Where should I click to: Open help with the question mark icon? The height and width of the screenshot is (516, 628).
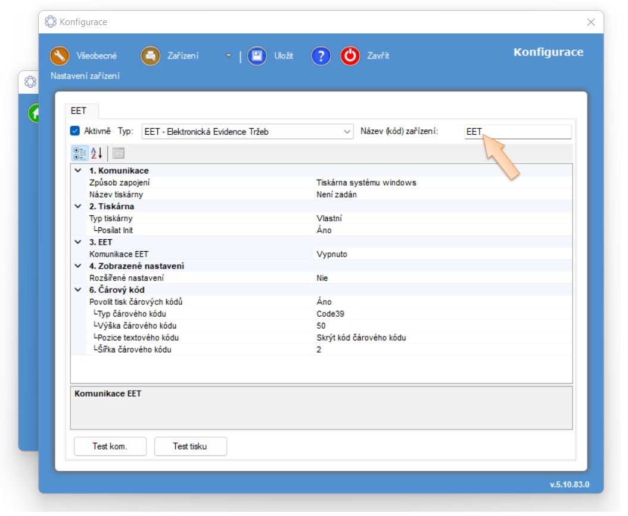click(321, 56)
